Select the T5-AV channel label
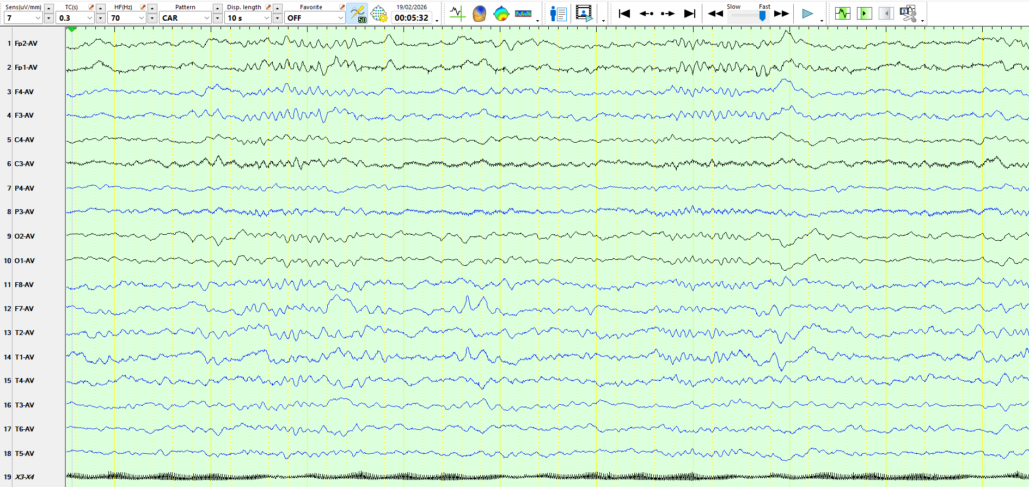1029x487 pixels. (24, 454)
